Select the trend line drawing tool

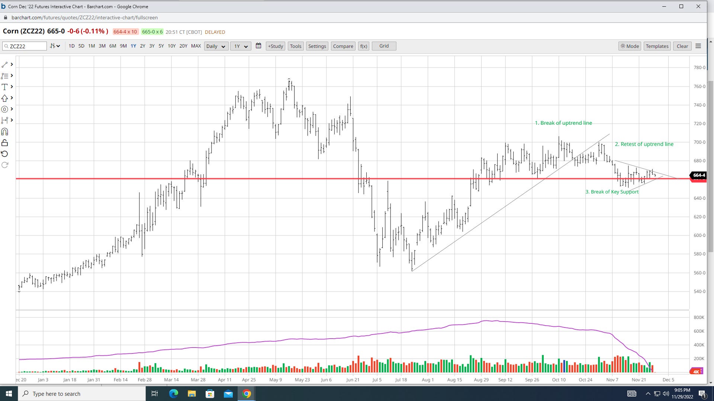coord(5,65)
